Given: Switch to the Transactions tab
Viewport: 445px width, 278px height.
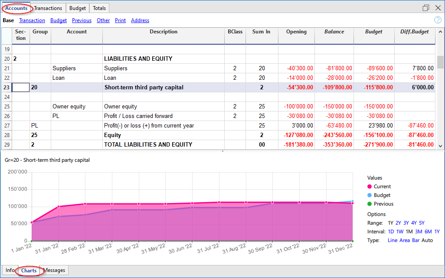Looking at the screenshot, I should (48, 8).
